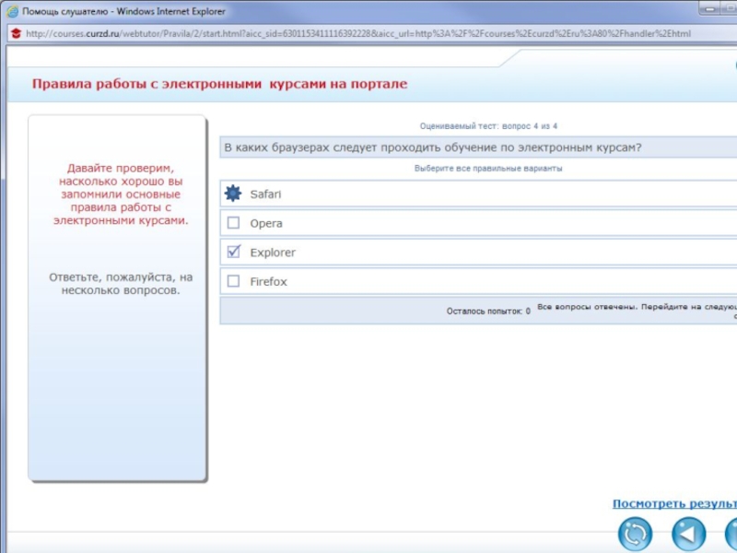Open the Посмотреть результаты link
This screenshot has width=737, height=553.
(x=674, y=503)
